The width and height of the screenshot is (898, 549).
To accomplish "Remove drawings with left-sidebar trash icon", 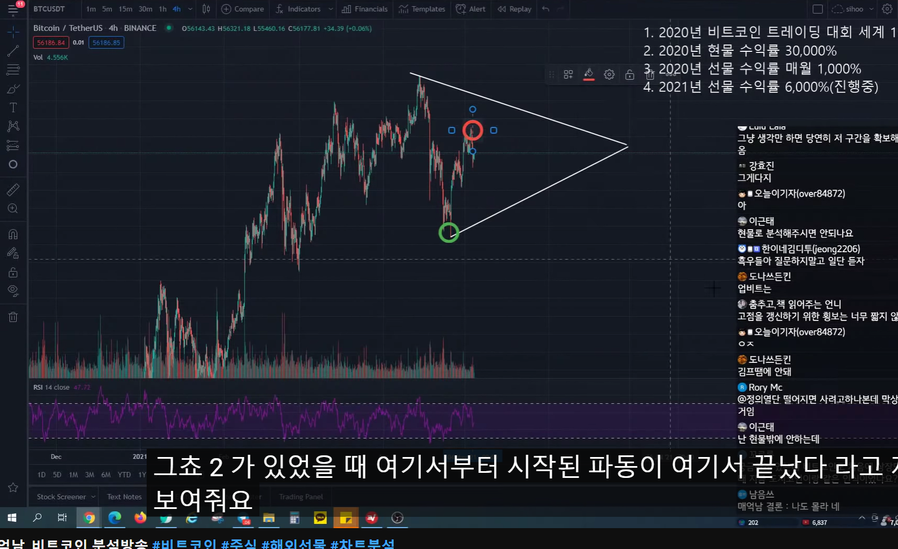I will 13,317.
